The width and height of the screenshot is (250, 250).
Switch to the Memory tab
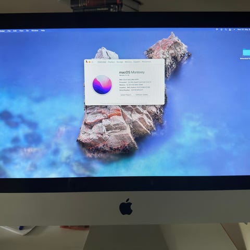pyautogui.click(x=128, y=62)
